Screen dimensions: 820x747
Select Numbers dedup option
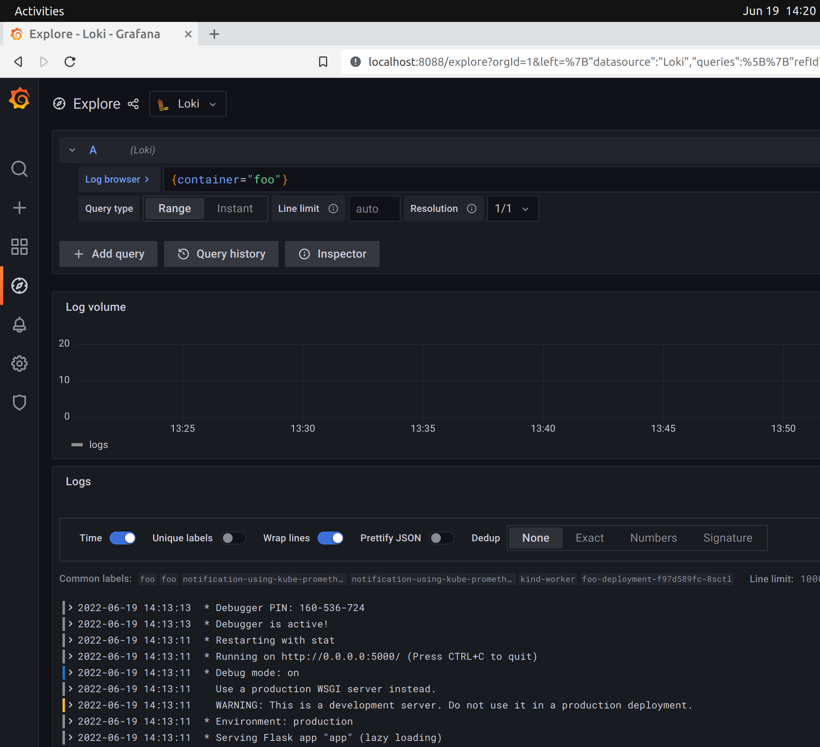(x=653, y=538)
